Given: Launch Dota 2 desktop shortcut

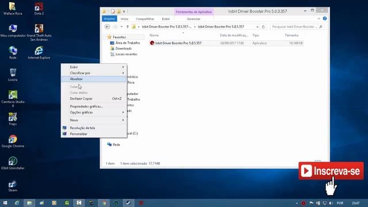Looking at the screenshot, I should pos(39,9).
